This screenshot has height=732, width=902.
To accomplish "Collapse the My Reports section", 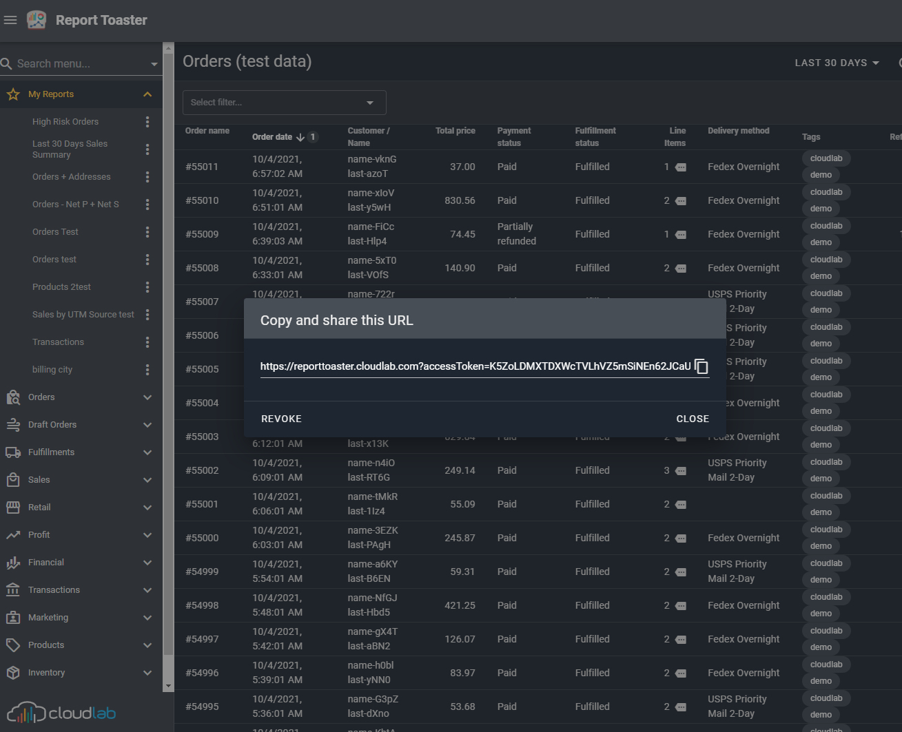I will click(147, 94).
